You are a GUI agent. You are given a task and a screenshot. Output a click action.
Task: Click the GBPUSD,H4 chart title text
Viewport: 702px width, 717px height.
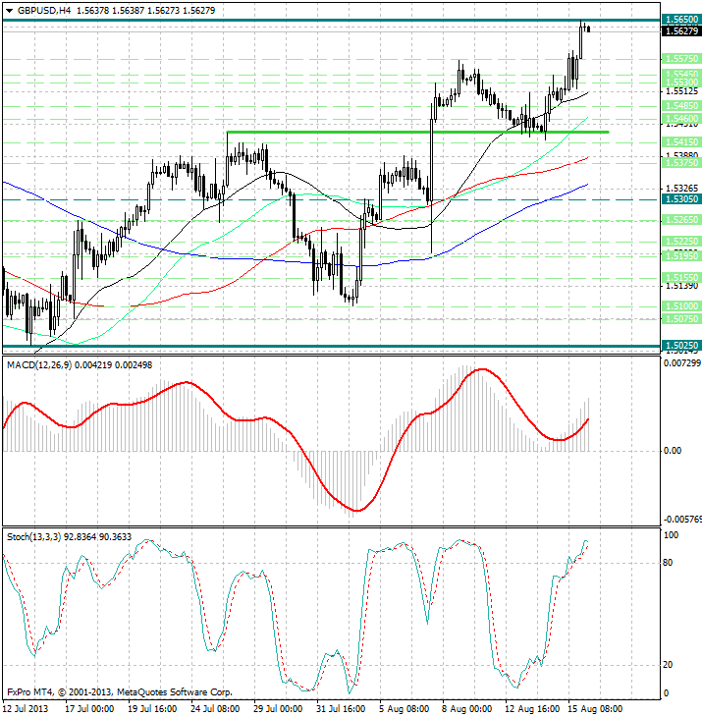pos(44,10)
